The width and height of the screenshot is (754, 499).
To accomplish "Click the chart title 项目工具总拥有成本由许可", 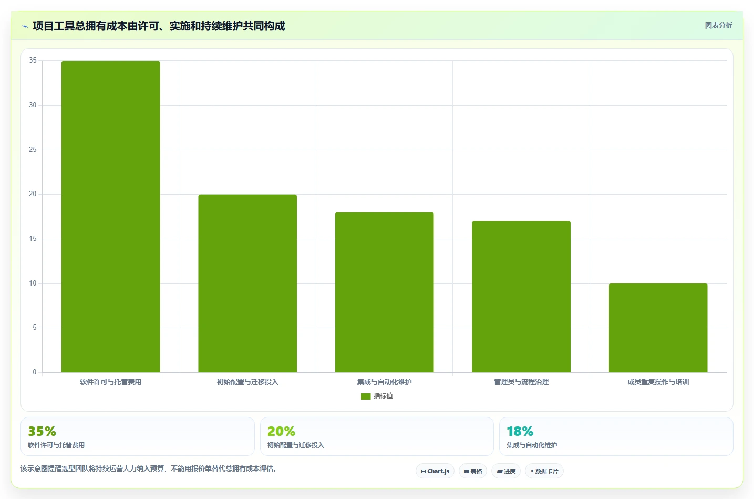I will pyautogui.click(x=159, y=26).
